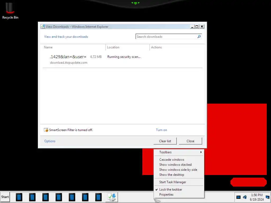Screen dimensions: 271x203
Task: Open the View Downloads taskbar icon
Action: pyautogui.click(x=112, y=197)
